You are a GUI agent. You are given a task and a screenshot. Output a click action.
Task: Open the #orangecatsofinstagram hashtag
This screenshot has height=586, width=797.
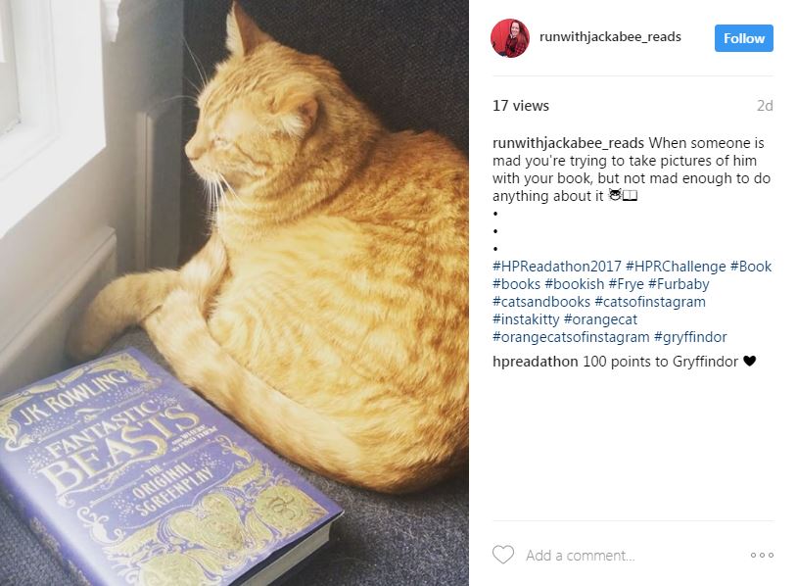coord(571,337)
